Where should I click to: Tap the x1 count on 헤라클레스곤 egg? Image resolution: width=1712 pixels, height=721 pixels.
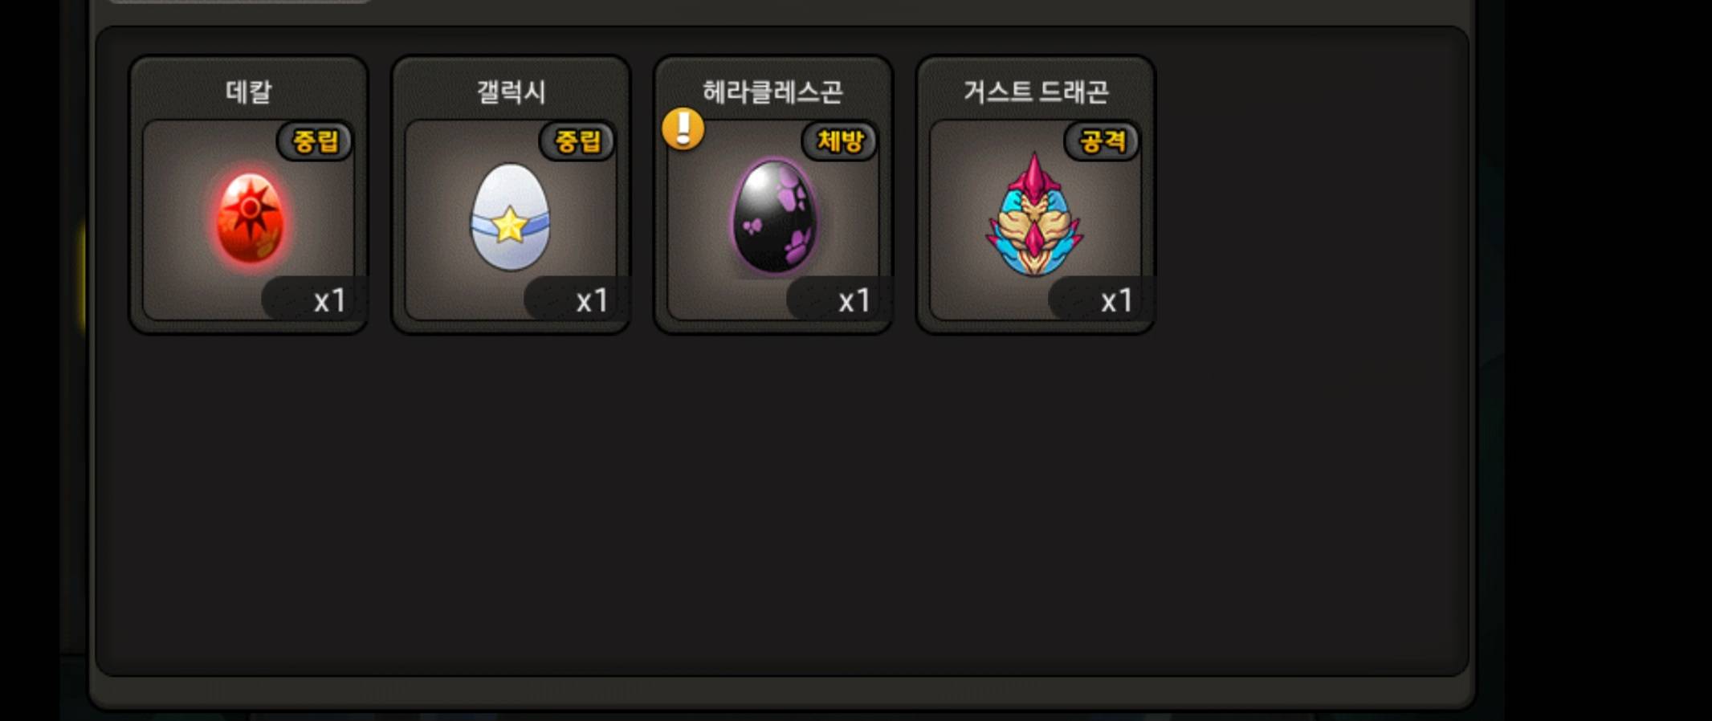[854, 300]
